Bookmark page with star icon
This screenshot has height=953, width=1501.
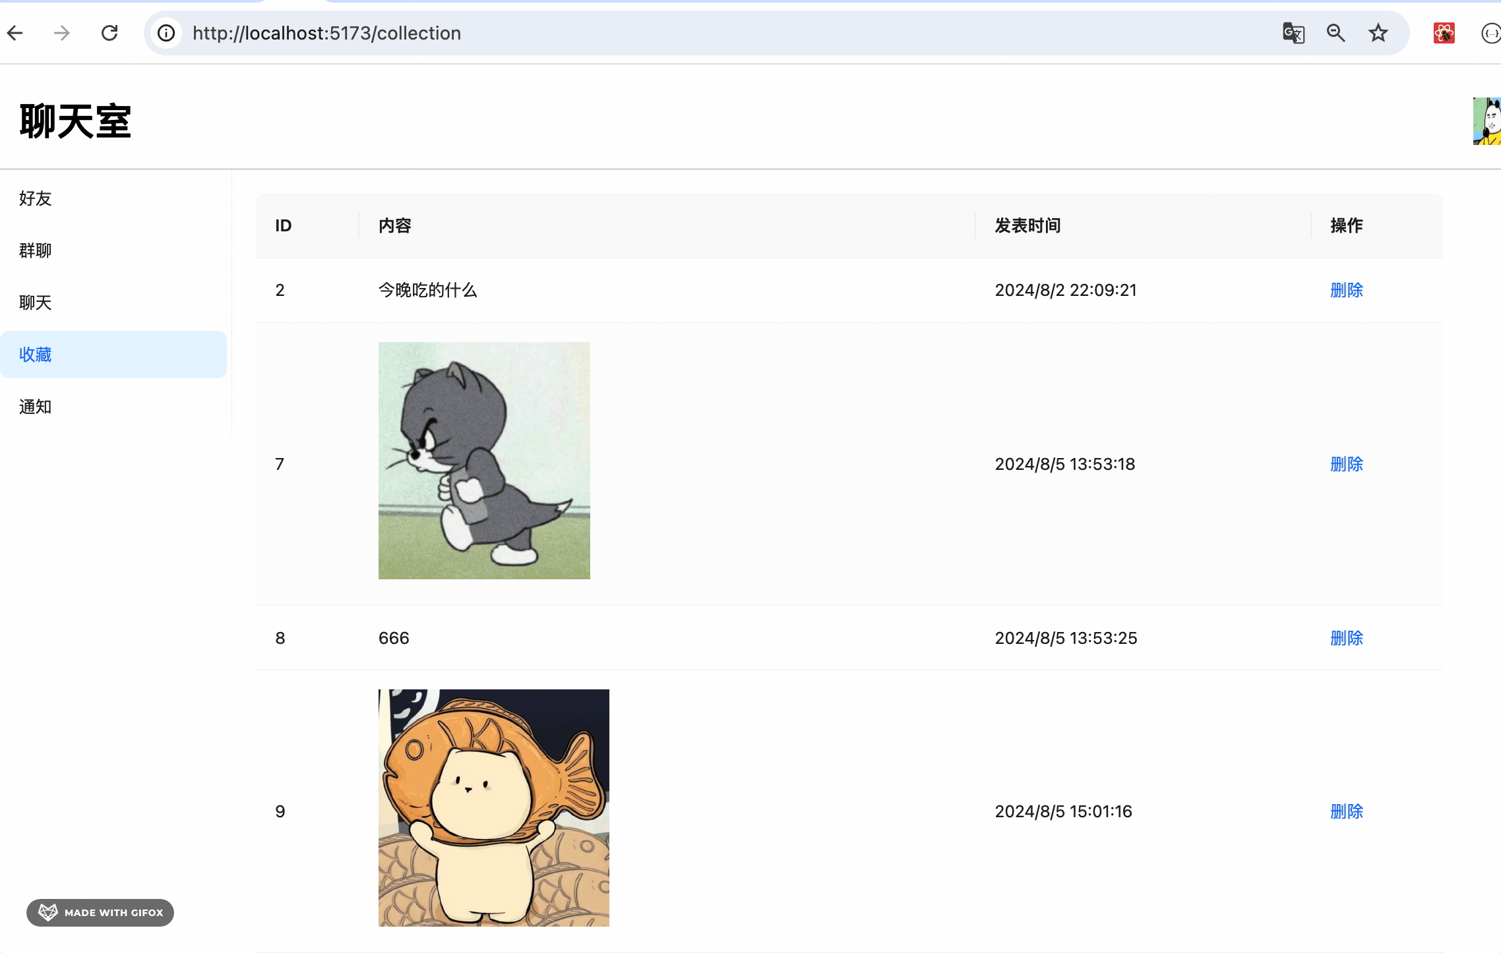[x=1378, y=33]
